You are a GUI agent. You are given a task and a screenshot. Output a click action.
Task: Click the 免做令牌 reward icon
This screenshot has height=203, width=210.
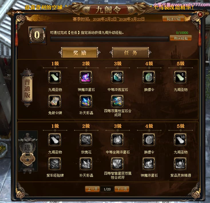point(55,101)
